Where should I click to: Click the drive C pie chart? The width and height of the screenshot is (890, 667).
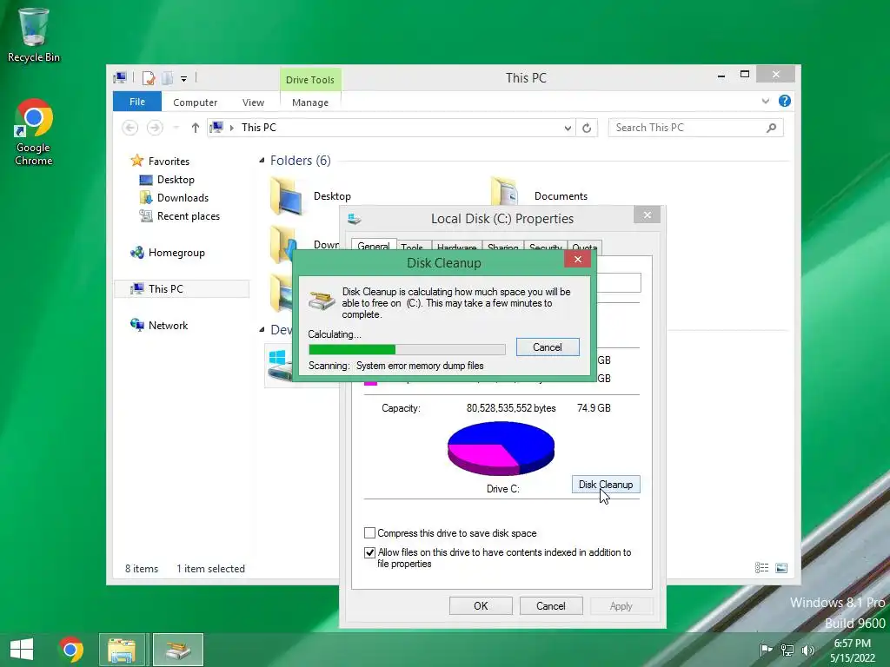(501, 448)
